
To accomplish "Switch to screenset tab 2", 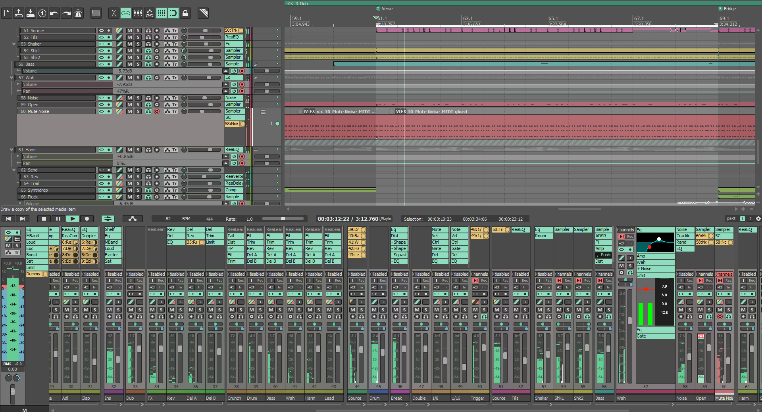I will [x=750, y=219].
